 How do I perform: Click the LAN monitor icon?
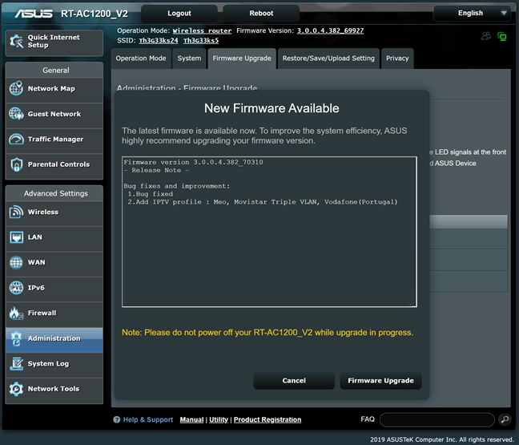[16, 237]
